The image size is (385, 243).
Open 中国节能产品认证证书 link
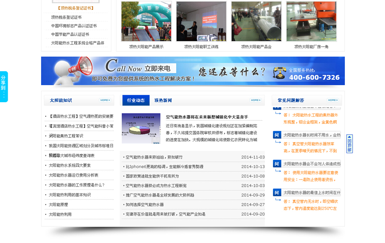pyautogui.click(x=70, y=34)
